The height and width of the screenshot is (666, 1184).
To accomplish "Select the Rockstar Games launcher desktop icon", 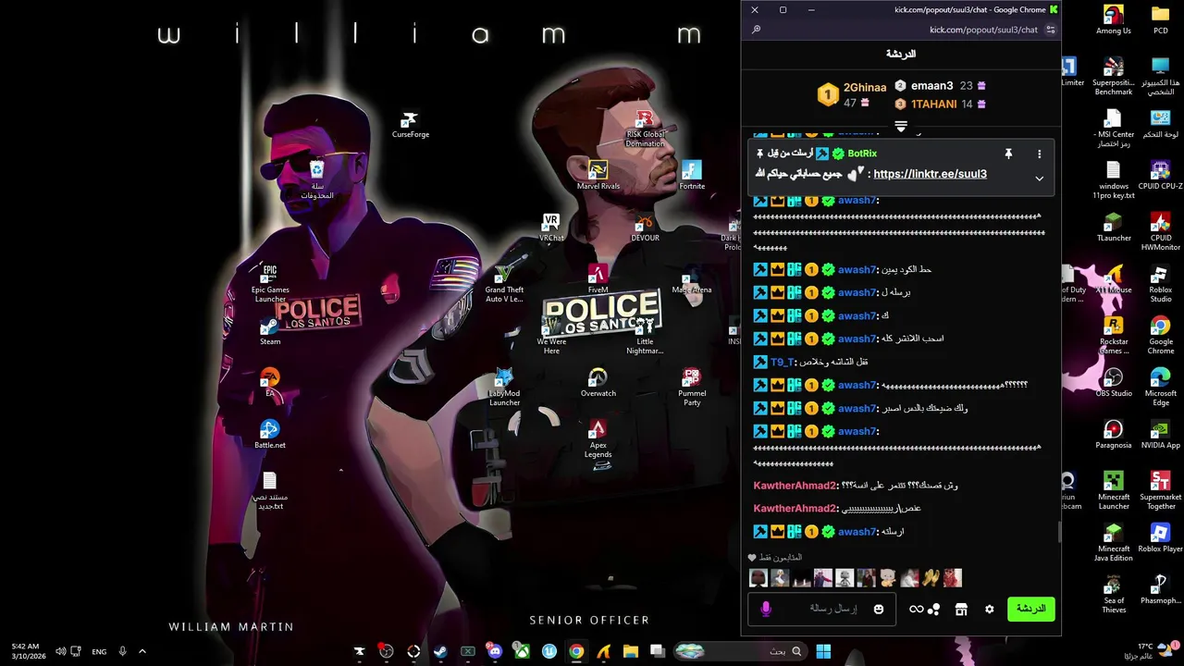I will (1114, 336).
